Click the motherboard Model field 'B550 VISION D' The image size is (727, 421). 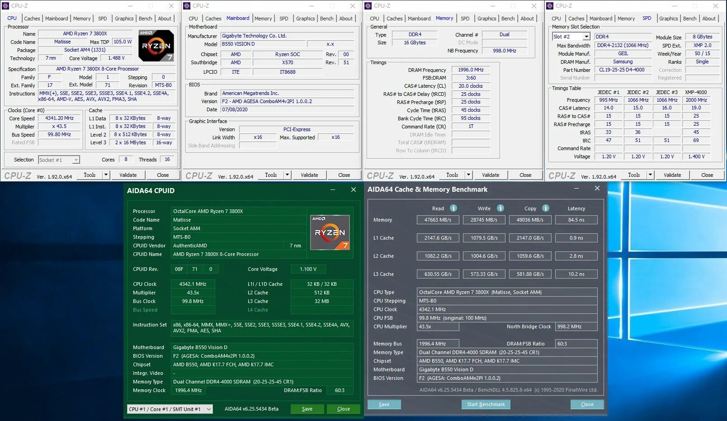pyautogui.click(x=263, y=44)
